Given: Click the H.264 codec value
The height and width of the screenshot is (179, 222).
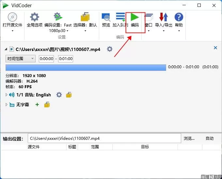Looking at the screenshot, I should pos(32,81).
